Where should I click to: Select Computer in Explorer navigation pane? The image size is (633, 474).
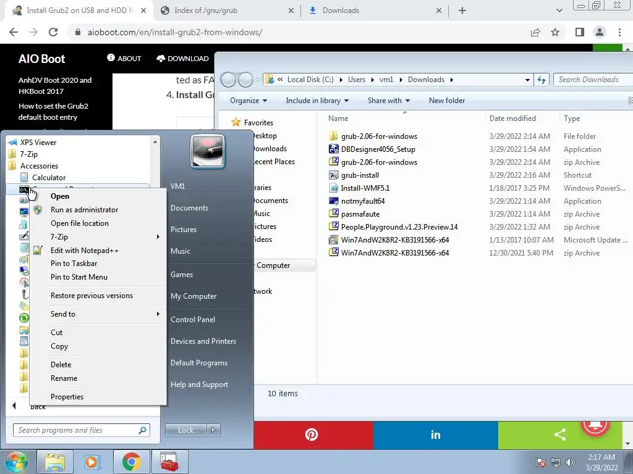click(x=273, y=265)
